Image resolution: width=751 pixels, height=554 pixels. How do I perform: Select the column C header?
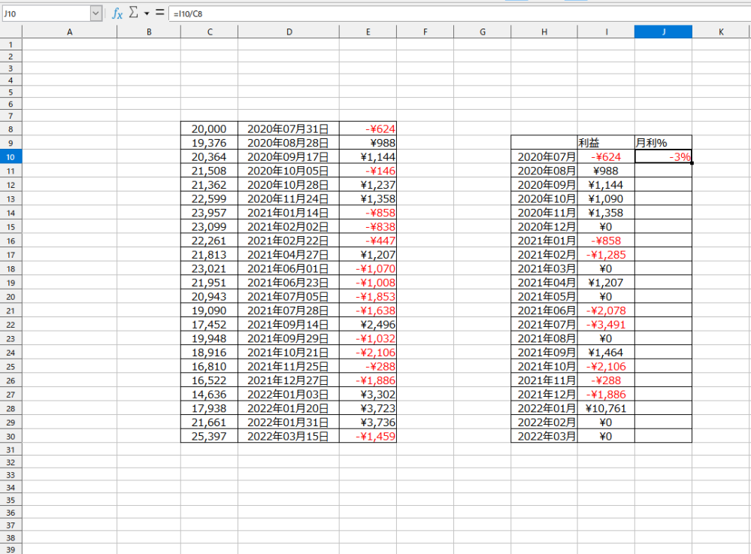(209, 32)
